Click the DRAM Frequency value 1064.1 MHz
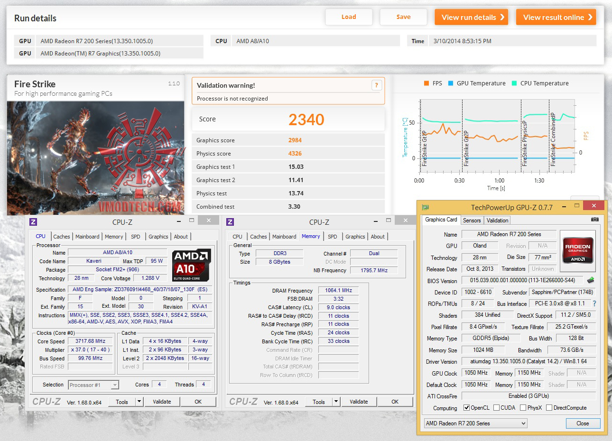 pos(339,291)
